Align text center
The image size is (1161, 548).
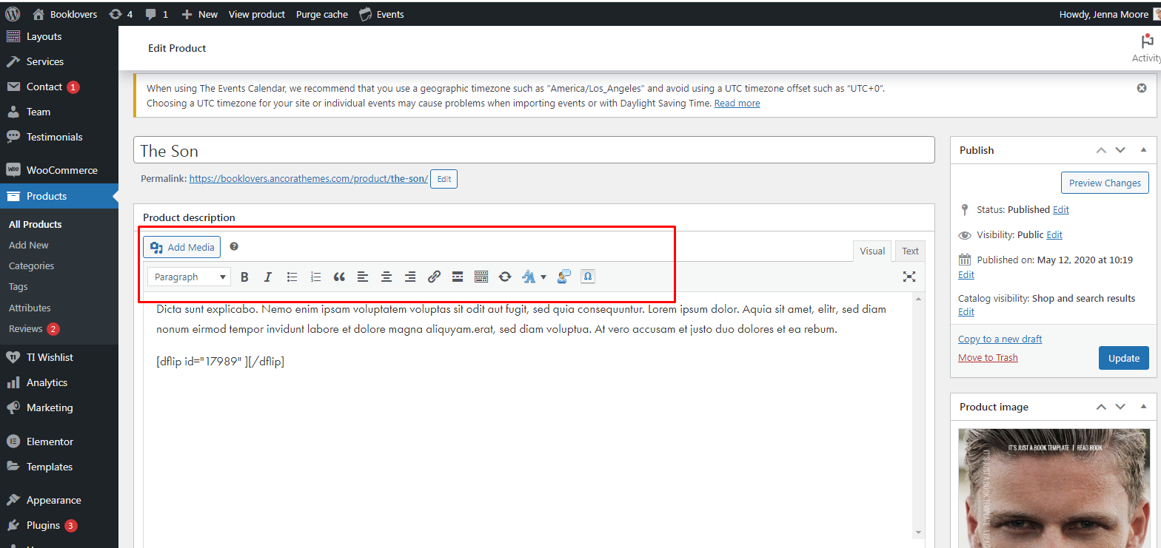(387, 277)
